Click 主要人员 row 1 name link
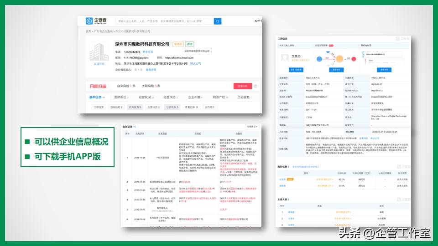Image resolution: width=438 pixels, height=246 pixels. 291,212
